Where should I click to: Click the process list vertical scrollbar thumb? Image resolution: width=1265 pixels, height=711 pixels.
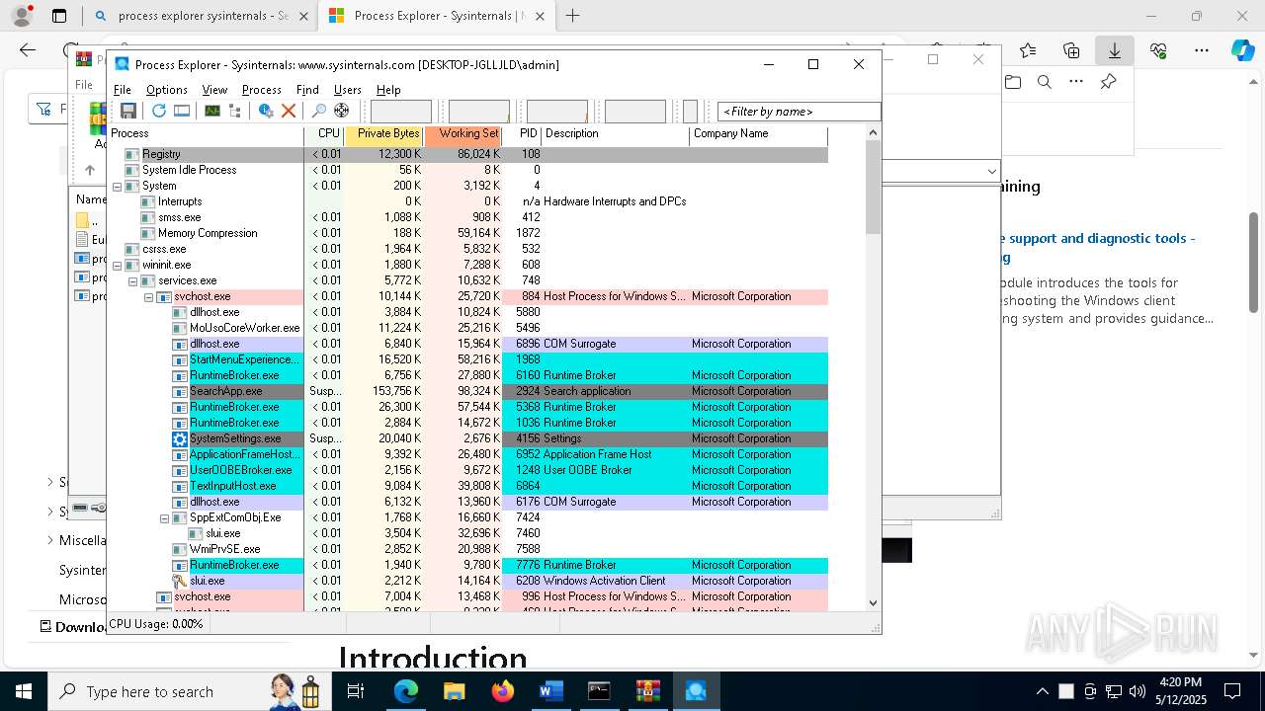click(x=873, y=187)
